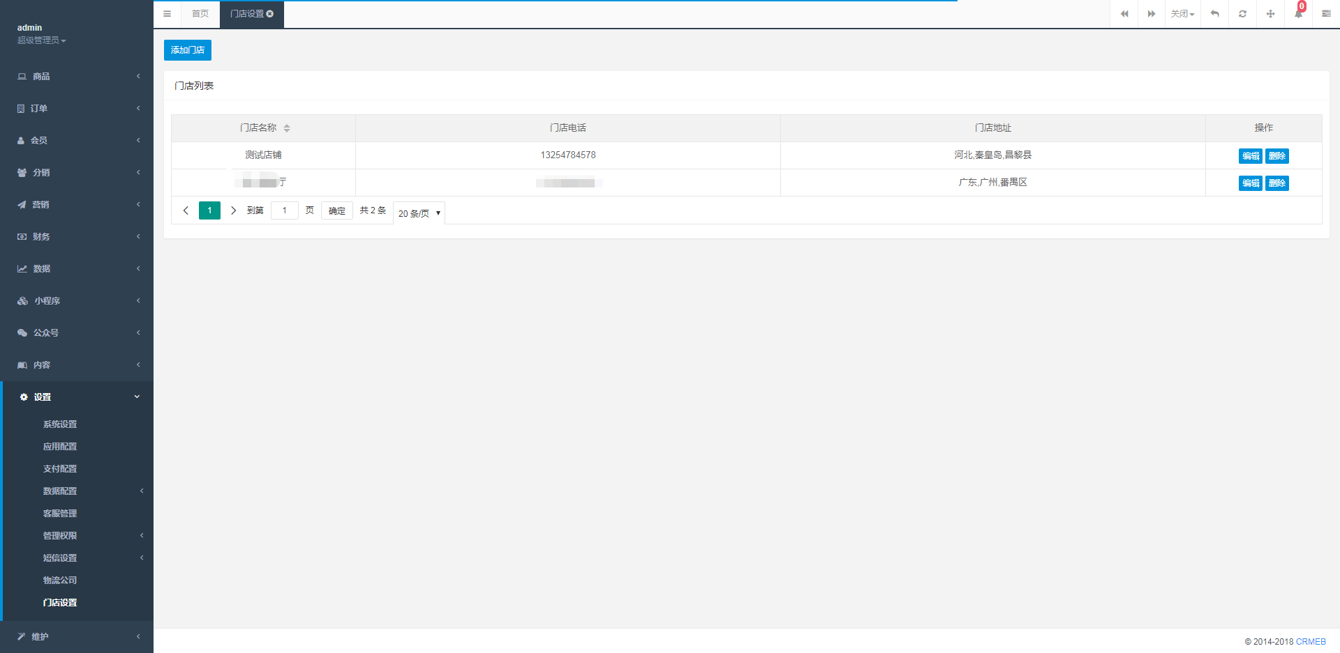The height and width of the screenshot is (653, 1340).
Task: Open the 20 条/页 page size dropdown
Action: [x=419, y=213]
